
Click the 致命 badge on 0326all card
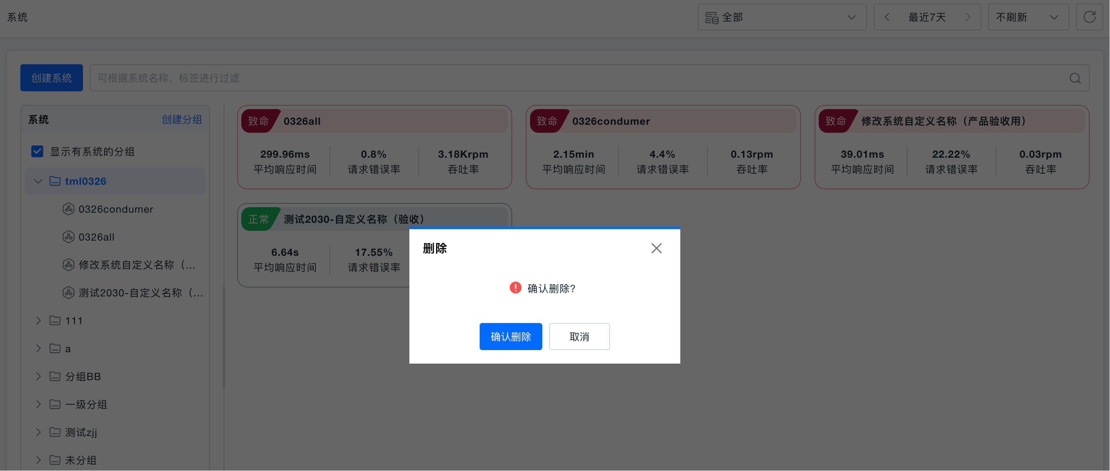(x=259, y=121)
